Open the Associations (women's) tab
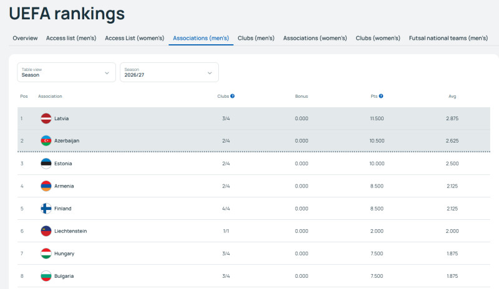 (315, 38)
